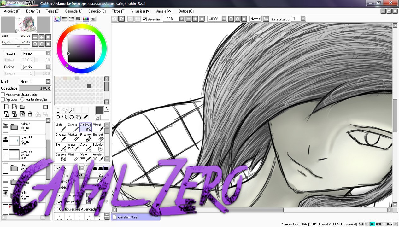Screen dimensions: 399x227
Task: Select the Preencher bucket fill tool
Action: [85, 137]
